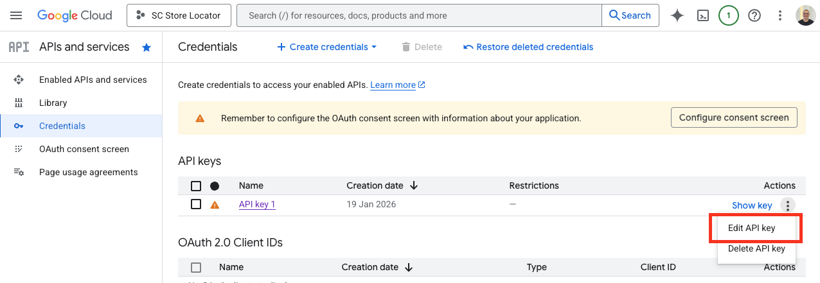Viewport: 820px width, 283px height.
Task: Activate Cloud Shell terminal icon
Action: click(x=703, y=15)
